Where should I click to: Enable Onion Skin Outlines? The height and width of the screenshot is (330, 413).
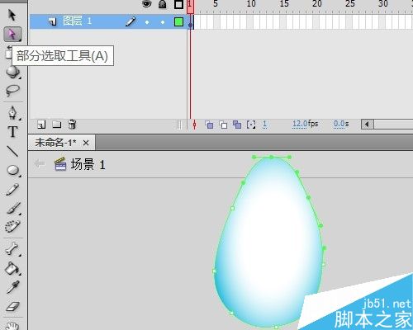[x=223, y=125]
